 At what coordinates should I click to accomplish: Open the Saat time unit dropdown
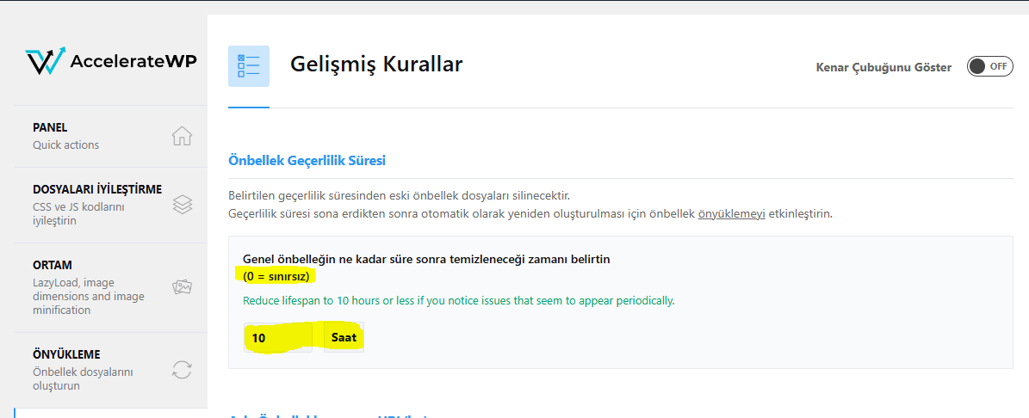point(344,338)
